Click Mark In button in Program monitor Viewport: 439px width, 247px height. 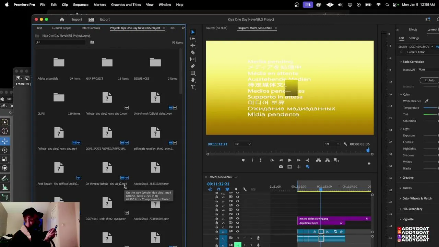[252, 160]
